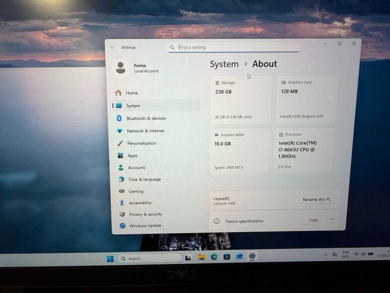Image resolution: width=390 pixels, height=293 pixels.
Task: Show hidden tray icons chevron
Action: 326,254
